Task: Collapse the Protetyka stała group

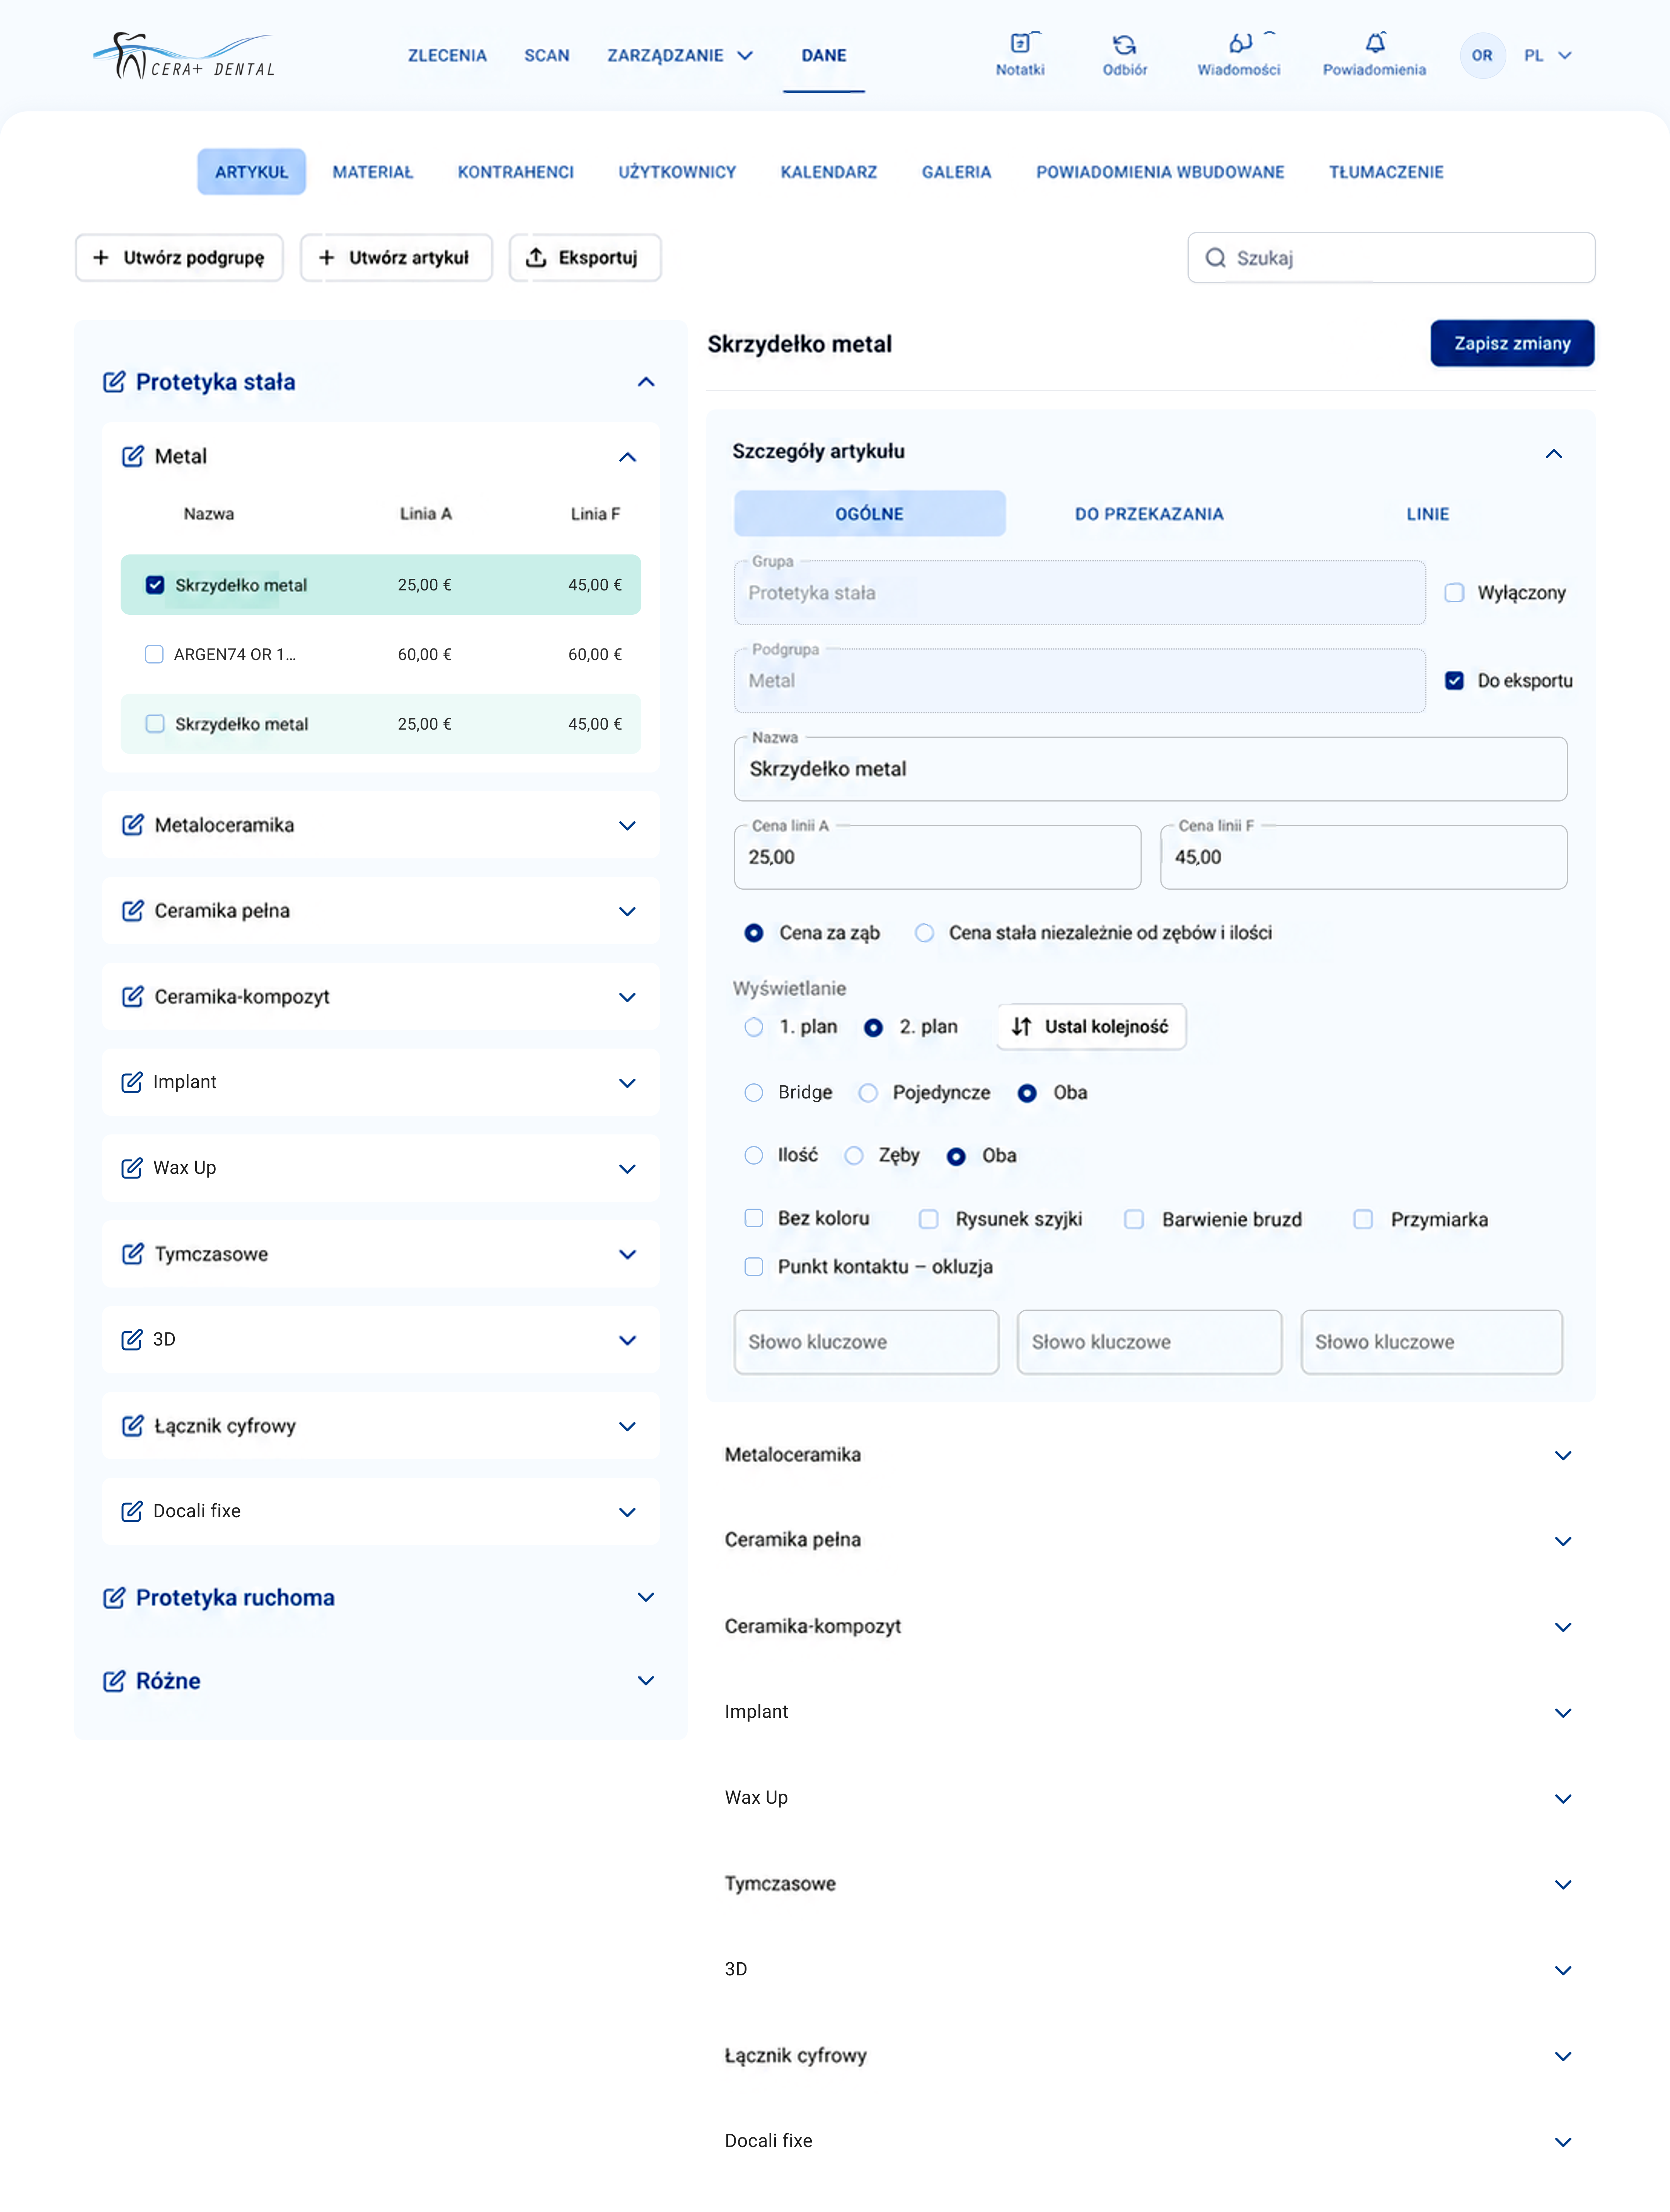Action: coord(646,382)
